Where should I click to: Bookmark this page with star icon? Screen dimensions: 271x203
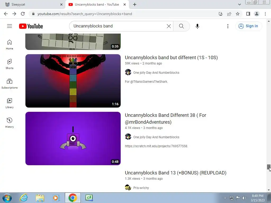point(238,14)
